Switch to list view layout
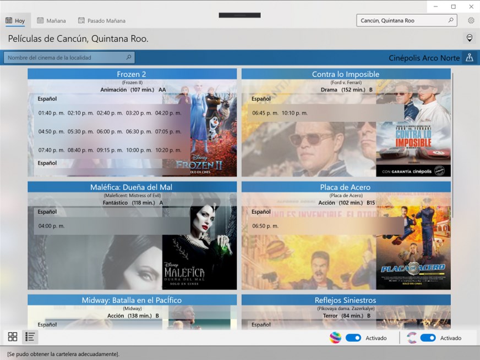Viewport: 480px width, 360px height. coord(30,337)
